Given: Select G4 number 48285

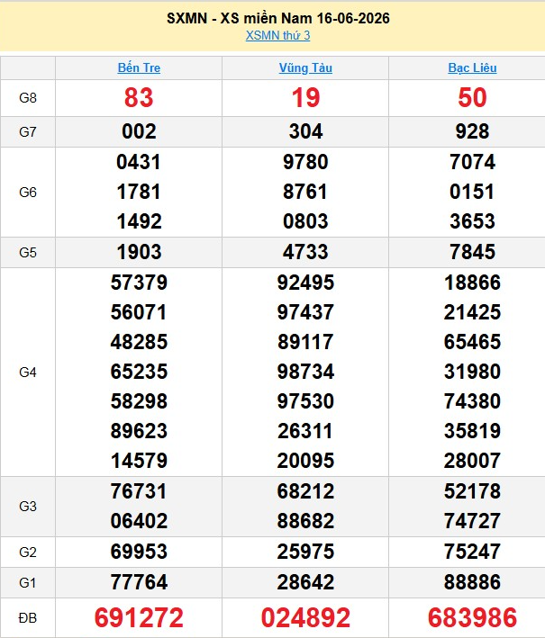Looking at the screenshot, I should pos(139,342).
